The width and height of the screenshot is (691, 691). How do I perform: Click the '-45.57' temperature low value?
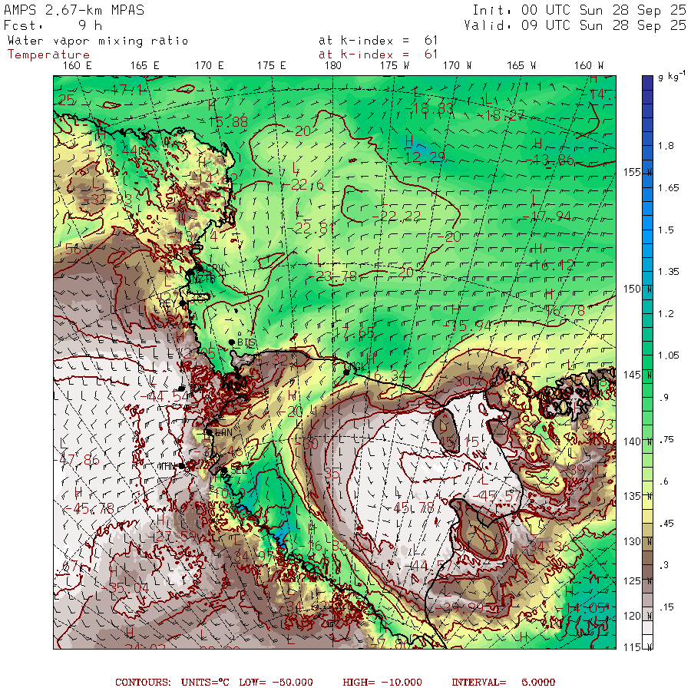[x=497, y=496]
